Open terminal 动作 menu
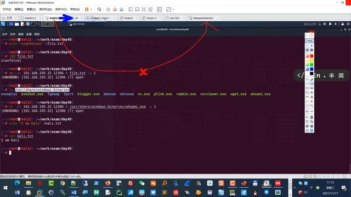This screenshot has height=197, width=351. click(13, 34)
